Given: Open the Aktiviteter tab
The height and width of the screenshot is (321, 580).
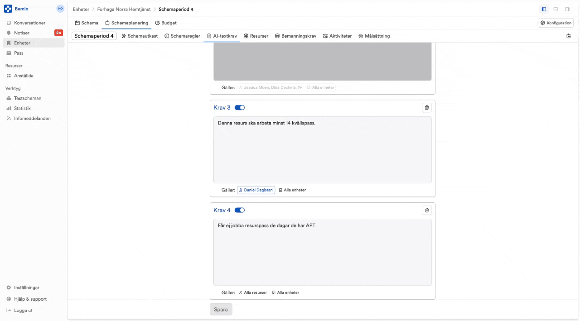Looking at the screenshot, I should 337,36.
